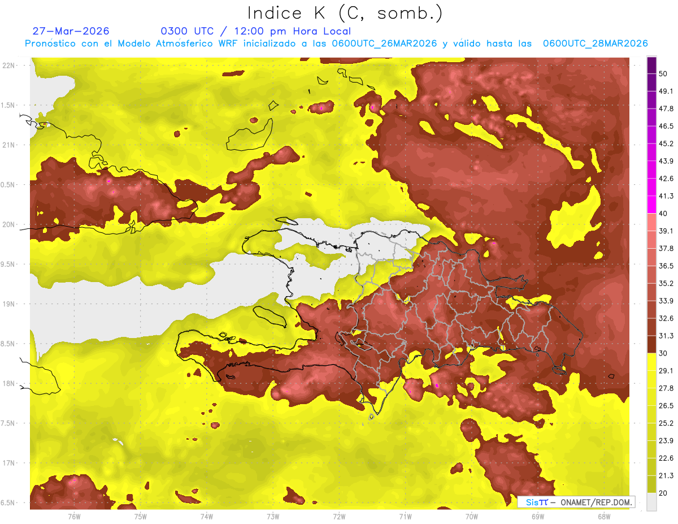The height and width of the screenshot is (524, 678).
Task: Click the olive 20 legend color swatch
Action: pos(651,484)
